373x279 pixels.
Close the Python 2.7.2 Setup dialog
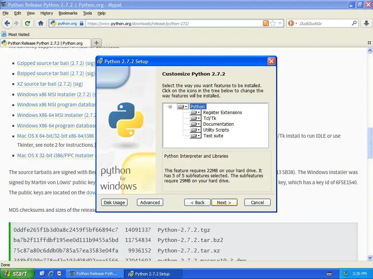[271, 61]
